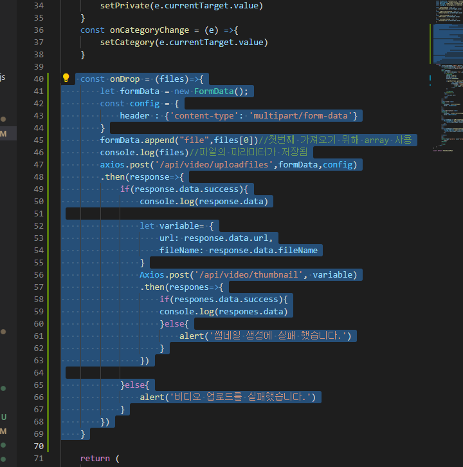This screenshot has height=467, width=463.
Task: Click the 'onDrop' function name
Action: 125,79
